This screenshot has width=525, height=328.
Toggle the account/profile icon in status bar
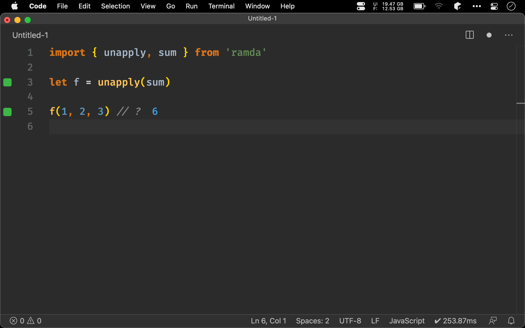(492, 321)
